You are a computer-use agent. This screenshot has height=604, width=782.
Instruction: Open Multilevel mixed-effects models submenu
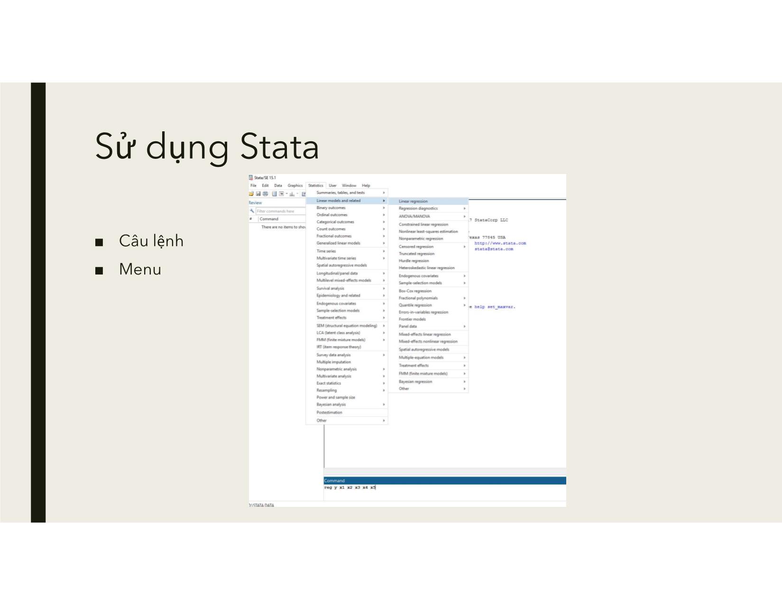(347, 281)
